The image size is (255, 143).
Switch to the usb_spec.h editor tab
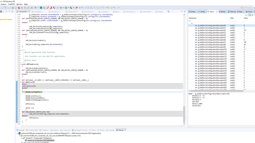(103, 12)
